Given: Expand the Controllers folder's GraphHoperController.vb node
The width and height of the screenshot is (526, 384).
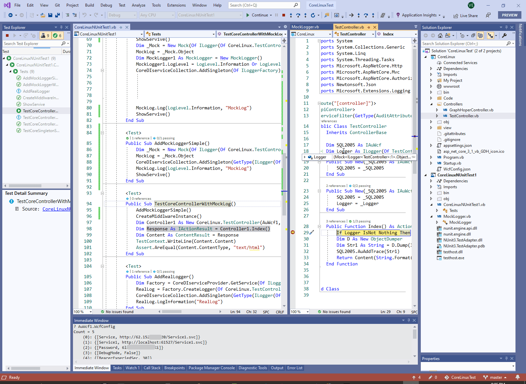Looking at the screenshot, I should (437, 110).
